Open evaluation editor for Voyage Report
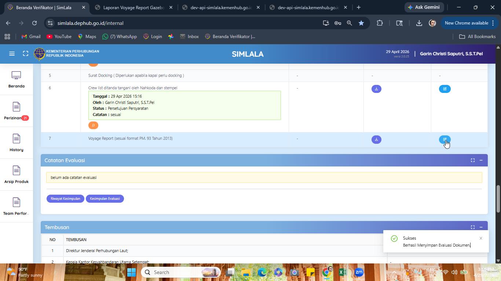This screenshot has width=501, height=281. coord(445,139)
